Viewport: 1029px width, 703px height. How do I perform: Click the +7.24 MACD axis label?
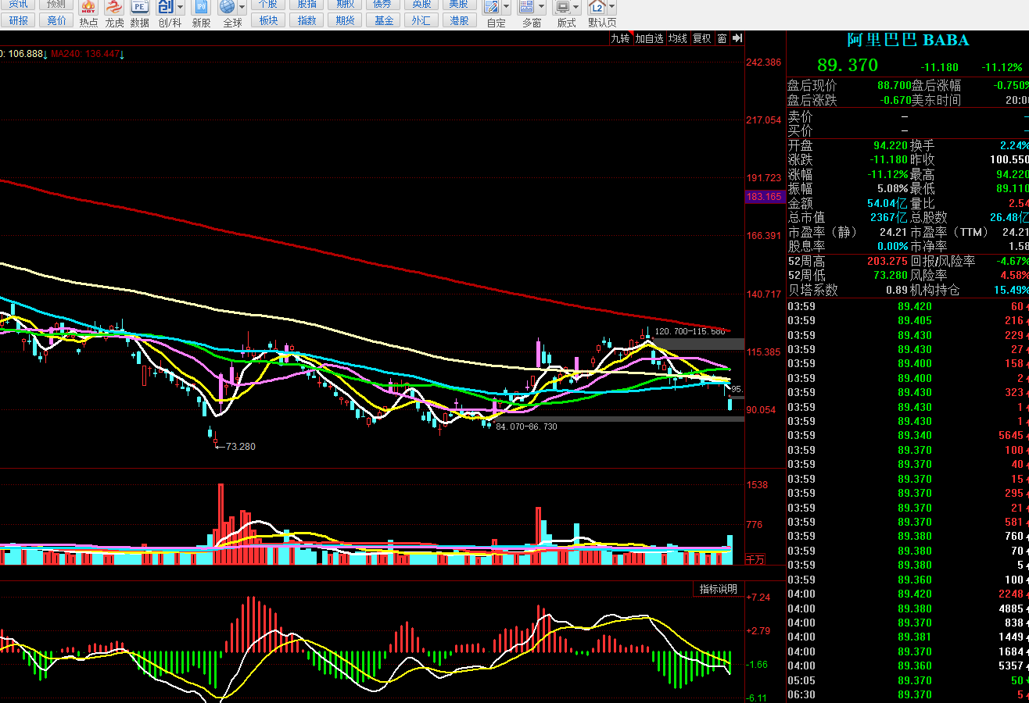tap(758, 597)
